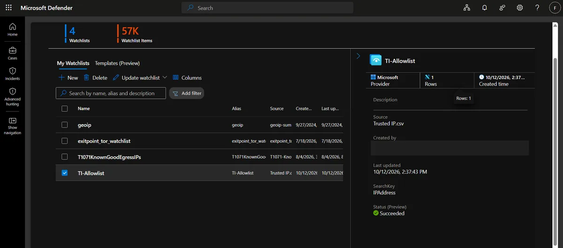563x248 pixels.
Task: Uncheck the TI-Allowlist row checkbox
Action: coord(65,173)
